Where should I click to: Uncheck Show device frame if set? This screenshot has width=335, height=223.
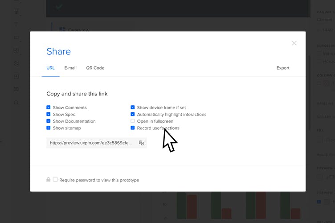[x=133, y=107]
